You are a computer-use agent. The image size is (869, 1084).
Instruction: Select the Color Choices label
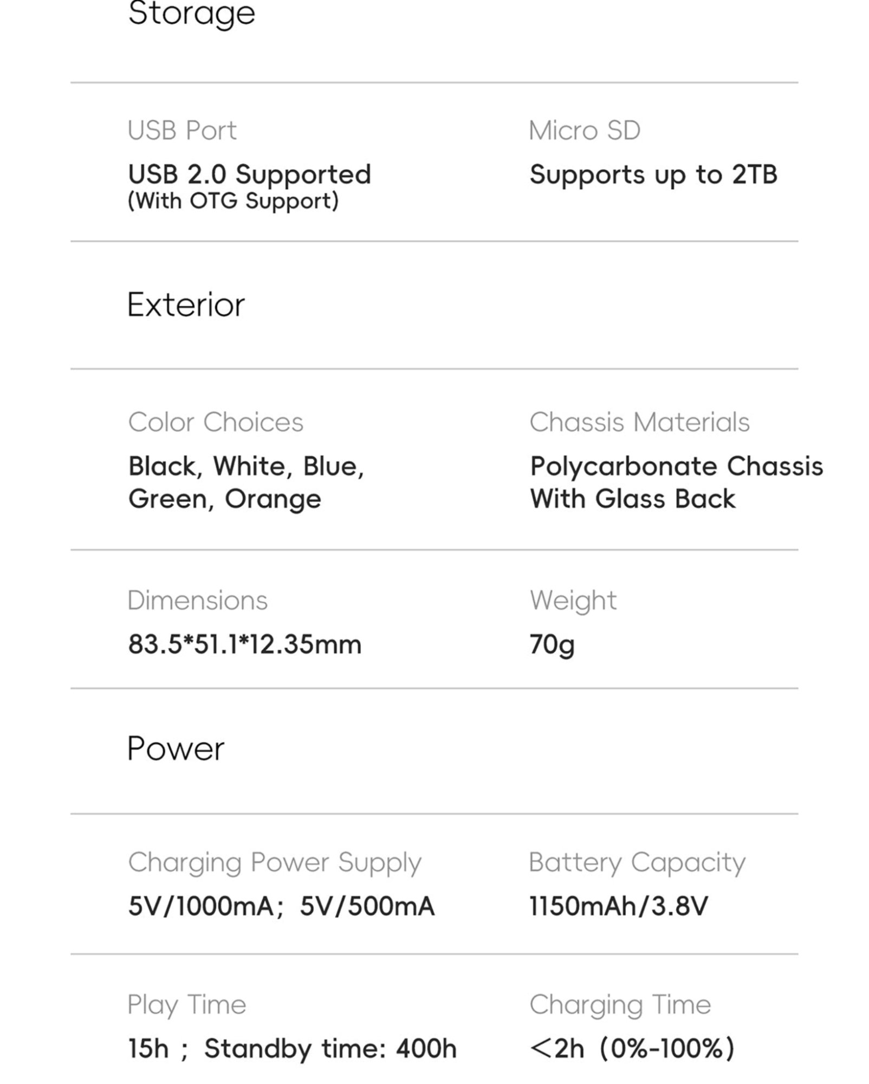[216, 422]
